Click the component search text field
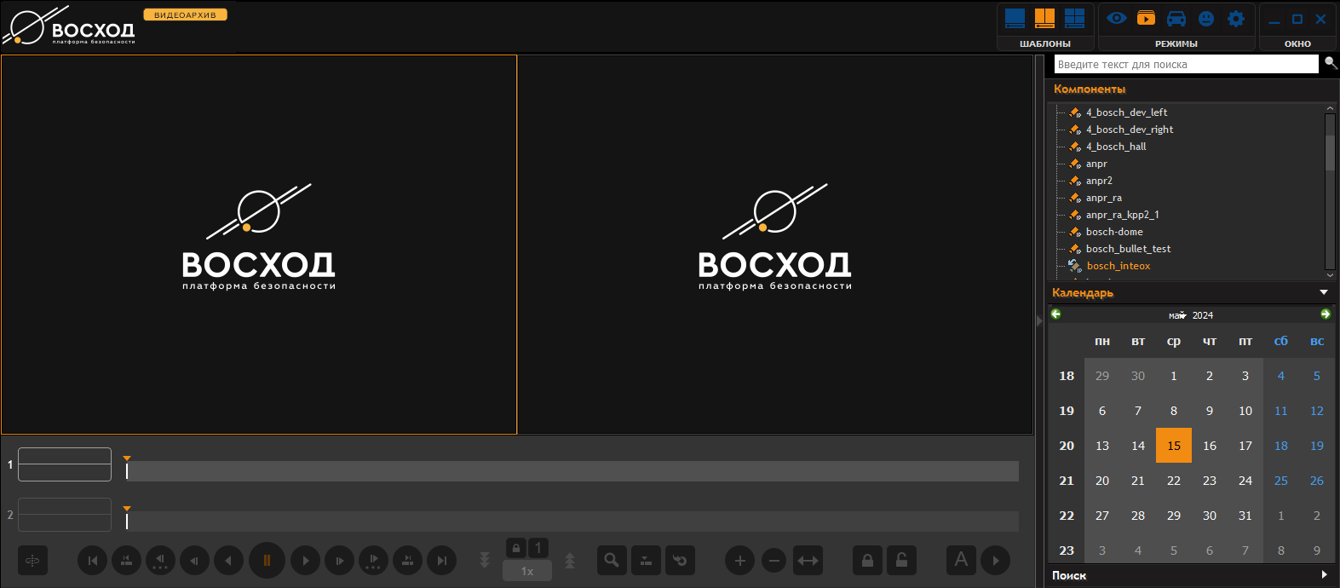The image size is (1340, 588). [x=1186, y=64]
